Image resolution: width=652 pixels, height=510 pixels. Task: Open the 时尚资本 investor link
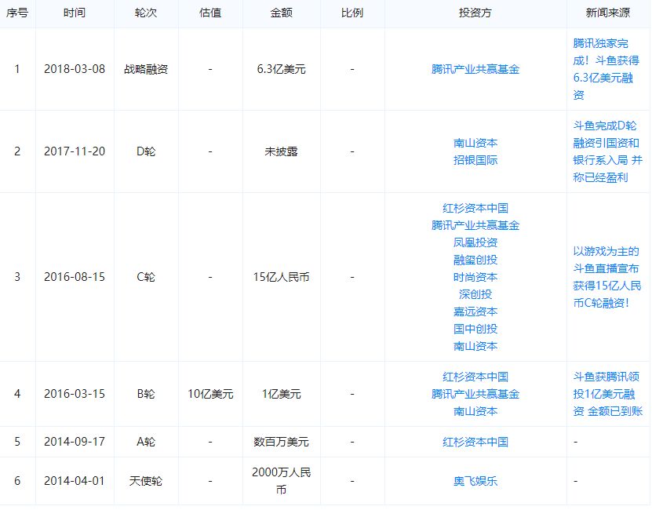(475, 277)
